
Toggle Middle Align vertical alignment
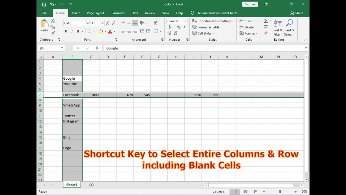(x=129, y=23)
